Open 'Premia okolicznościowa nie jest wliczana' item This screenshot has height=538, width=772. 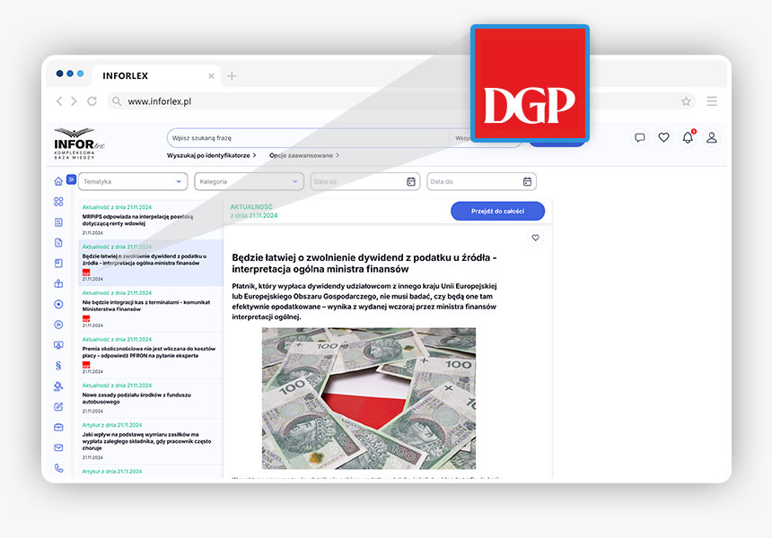pos(151,356)
